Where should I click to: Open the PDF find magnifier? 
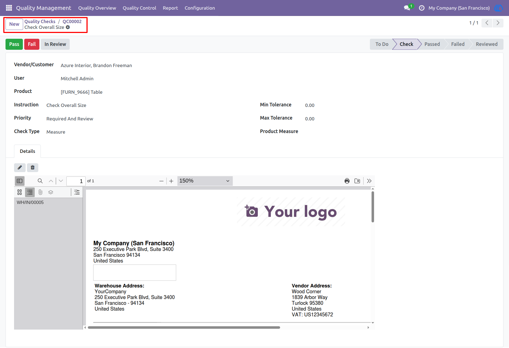(40, 181)
